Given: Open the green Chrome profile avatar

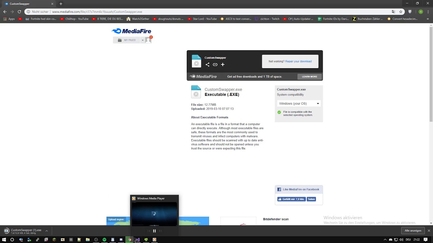Looking at the screenshot, I should pyautogui.click(x=421, y=11).
